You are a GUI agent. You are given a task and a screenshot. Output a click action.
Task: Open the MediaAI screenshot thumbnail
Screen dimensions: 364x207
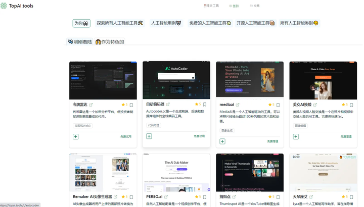[x=250, y=79]
